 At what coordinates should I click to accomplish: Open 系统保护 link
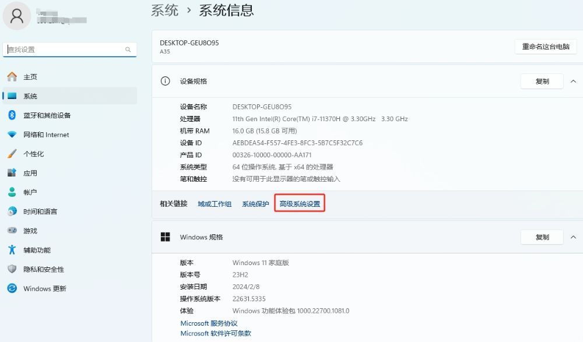[x=255, y=204]
